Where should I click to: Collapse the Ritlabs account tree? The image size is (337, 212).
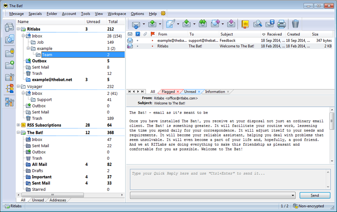coord(19,29)
